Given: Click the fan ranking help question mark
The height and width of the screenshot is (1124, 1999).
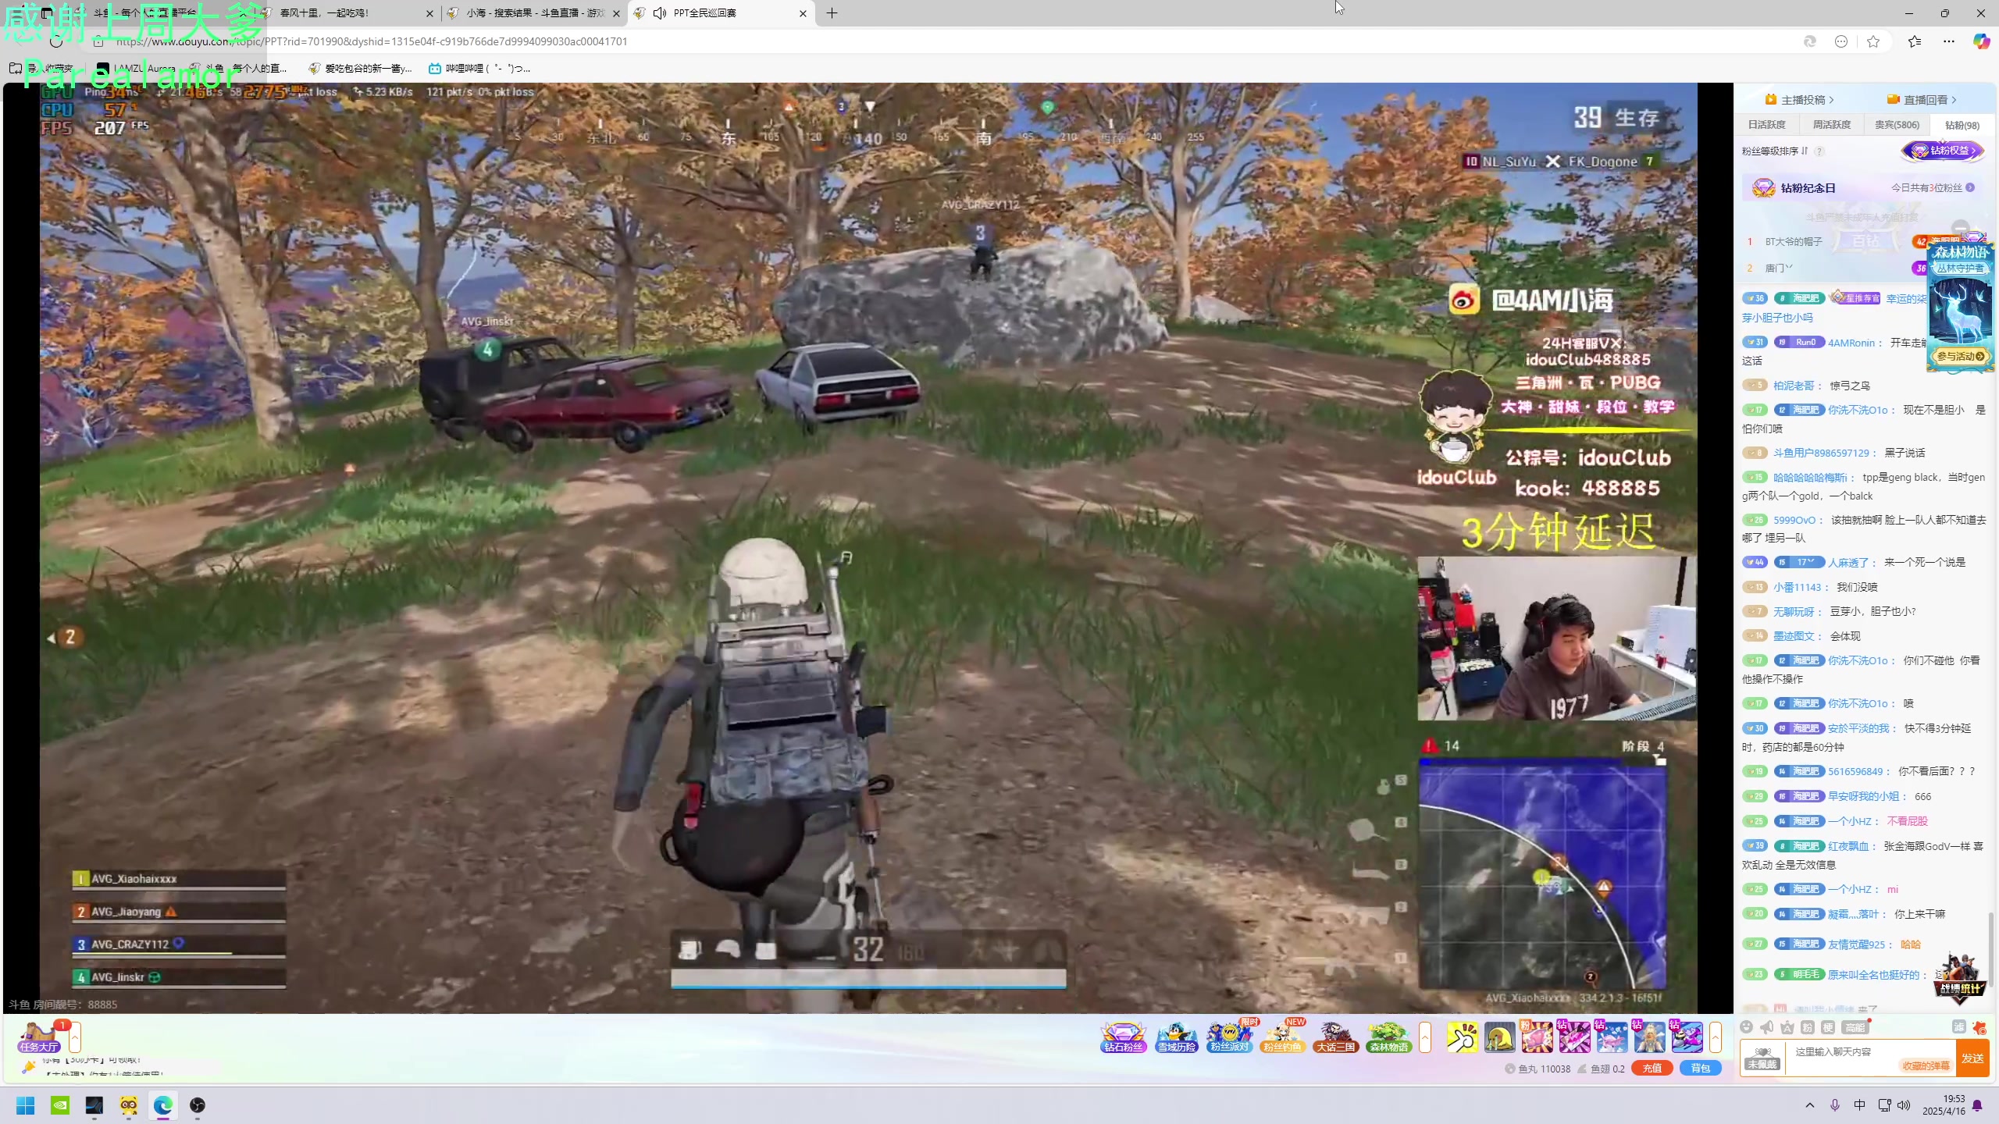Looking at the screenshot, I should tap(1819, 151).
